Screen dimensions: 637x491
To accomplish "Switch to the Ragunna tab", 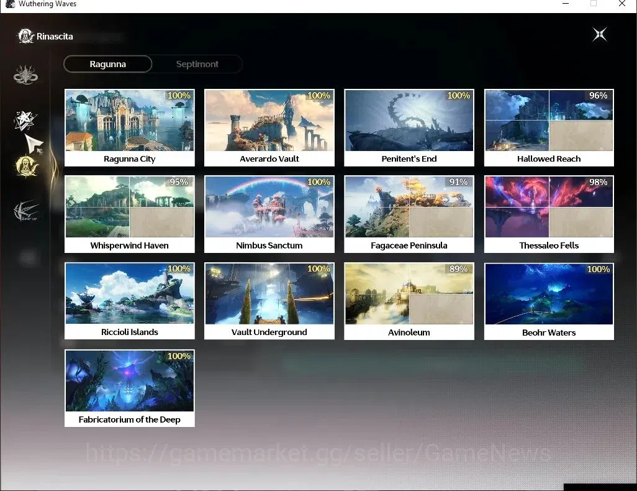I will click(x=107, y=64).
